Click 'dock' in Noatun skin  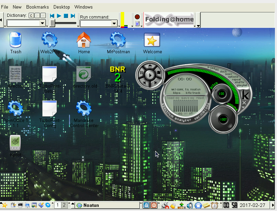pyautogui.click(x=223, y=71)
